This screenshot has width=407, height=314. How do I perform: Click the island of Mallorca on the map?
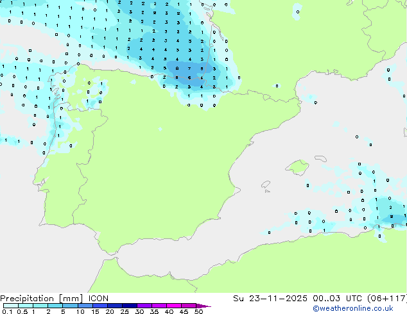(x=297, y=167)
